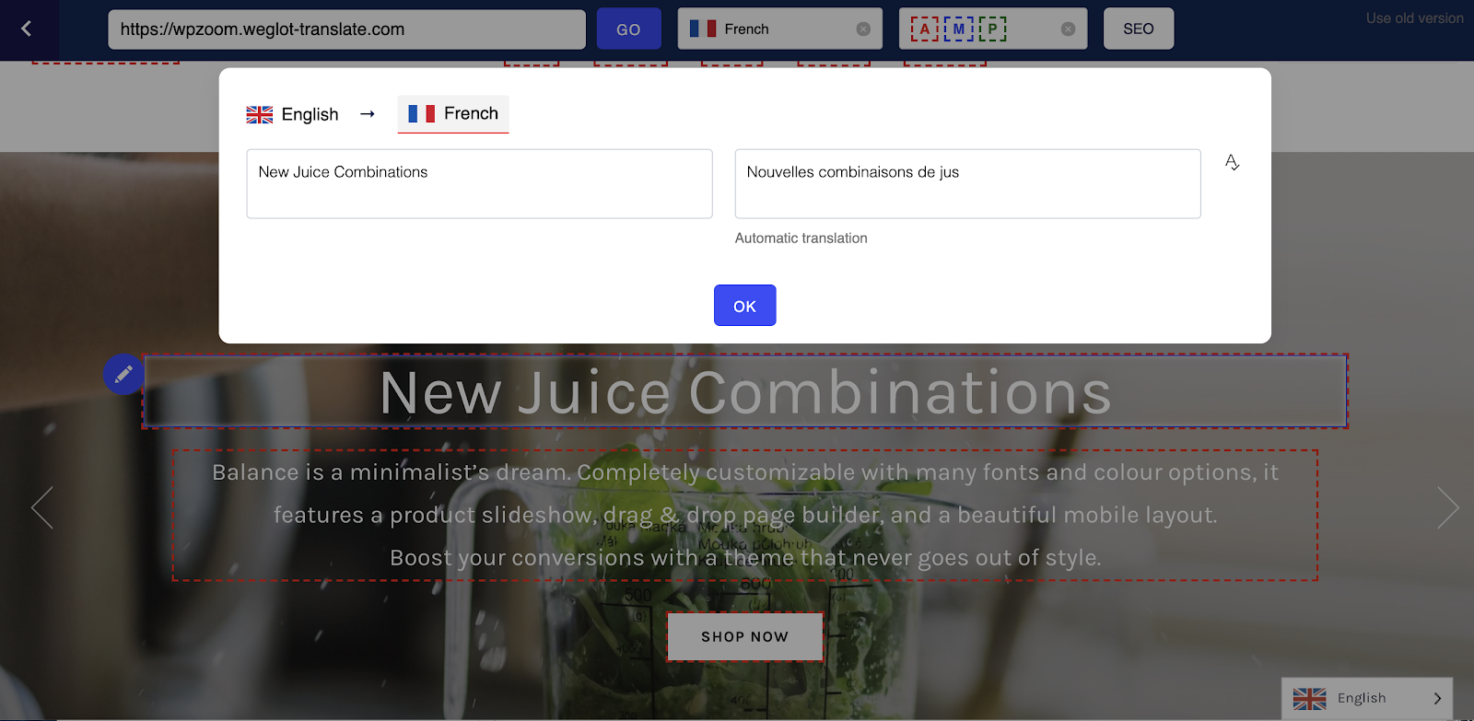The height and width of the screenshot is (721, 1474).
Task: Select the French tab in modal
Action: click(453, 113)
